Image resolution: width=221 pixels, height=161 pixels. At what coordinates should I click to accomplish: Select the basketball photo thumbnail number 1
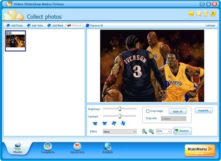[x=15, y=41]
